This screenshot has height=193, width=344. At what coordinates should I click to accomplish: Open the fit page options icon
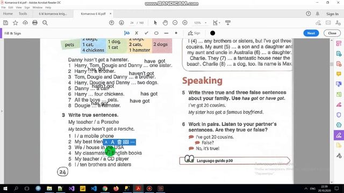tap(216, 23)
